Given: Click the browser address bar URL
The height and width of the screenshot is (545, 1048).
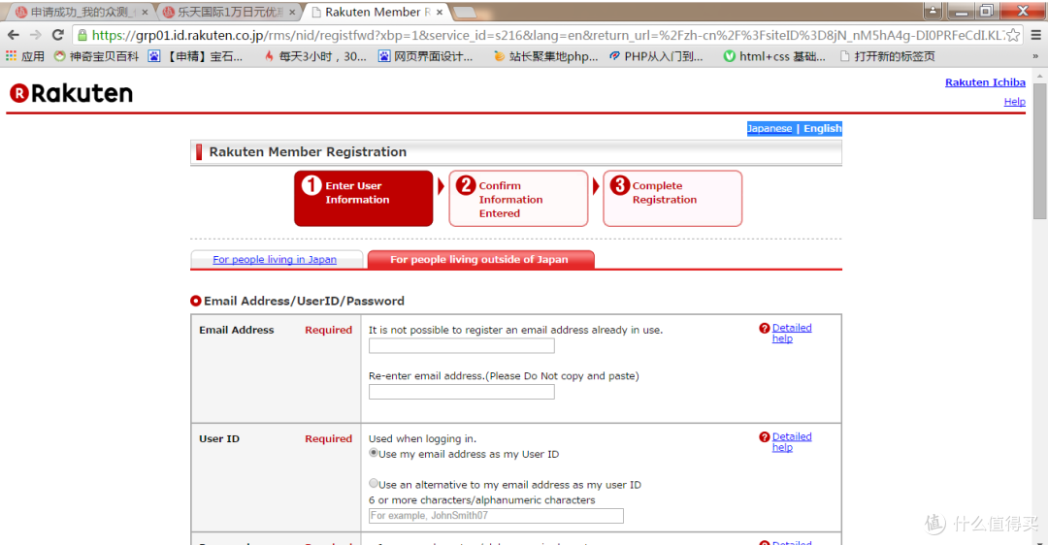Looking at the screenshot, I should click(x=546, y=35).
